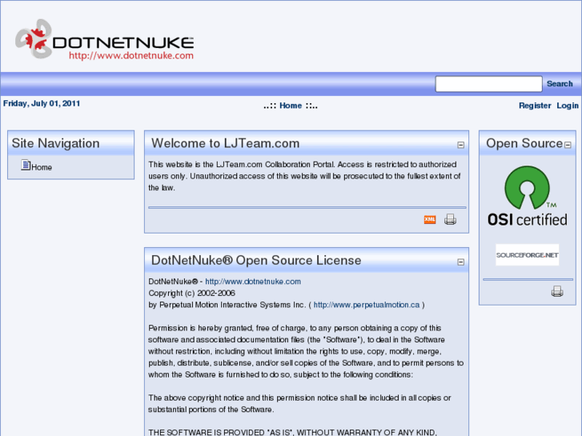This screenshot has height=436, width=582.
Task: Click the DotNetNuke® Open Source License heading
Action: point(256,260)
